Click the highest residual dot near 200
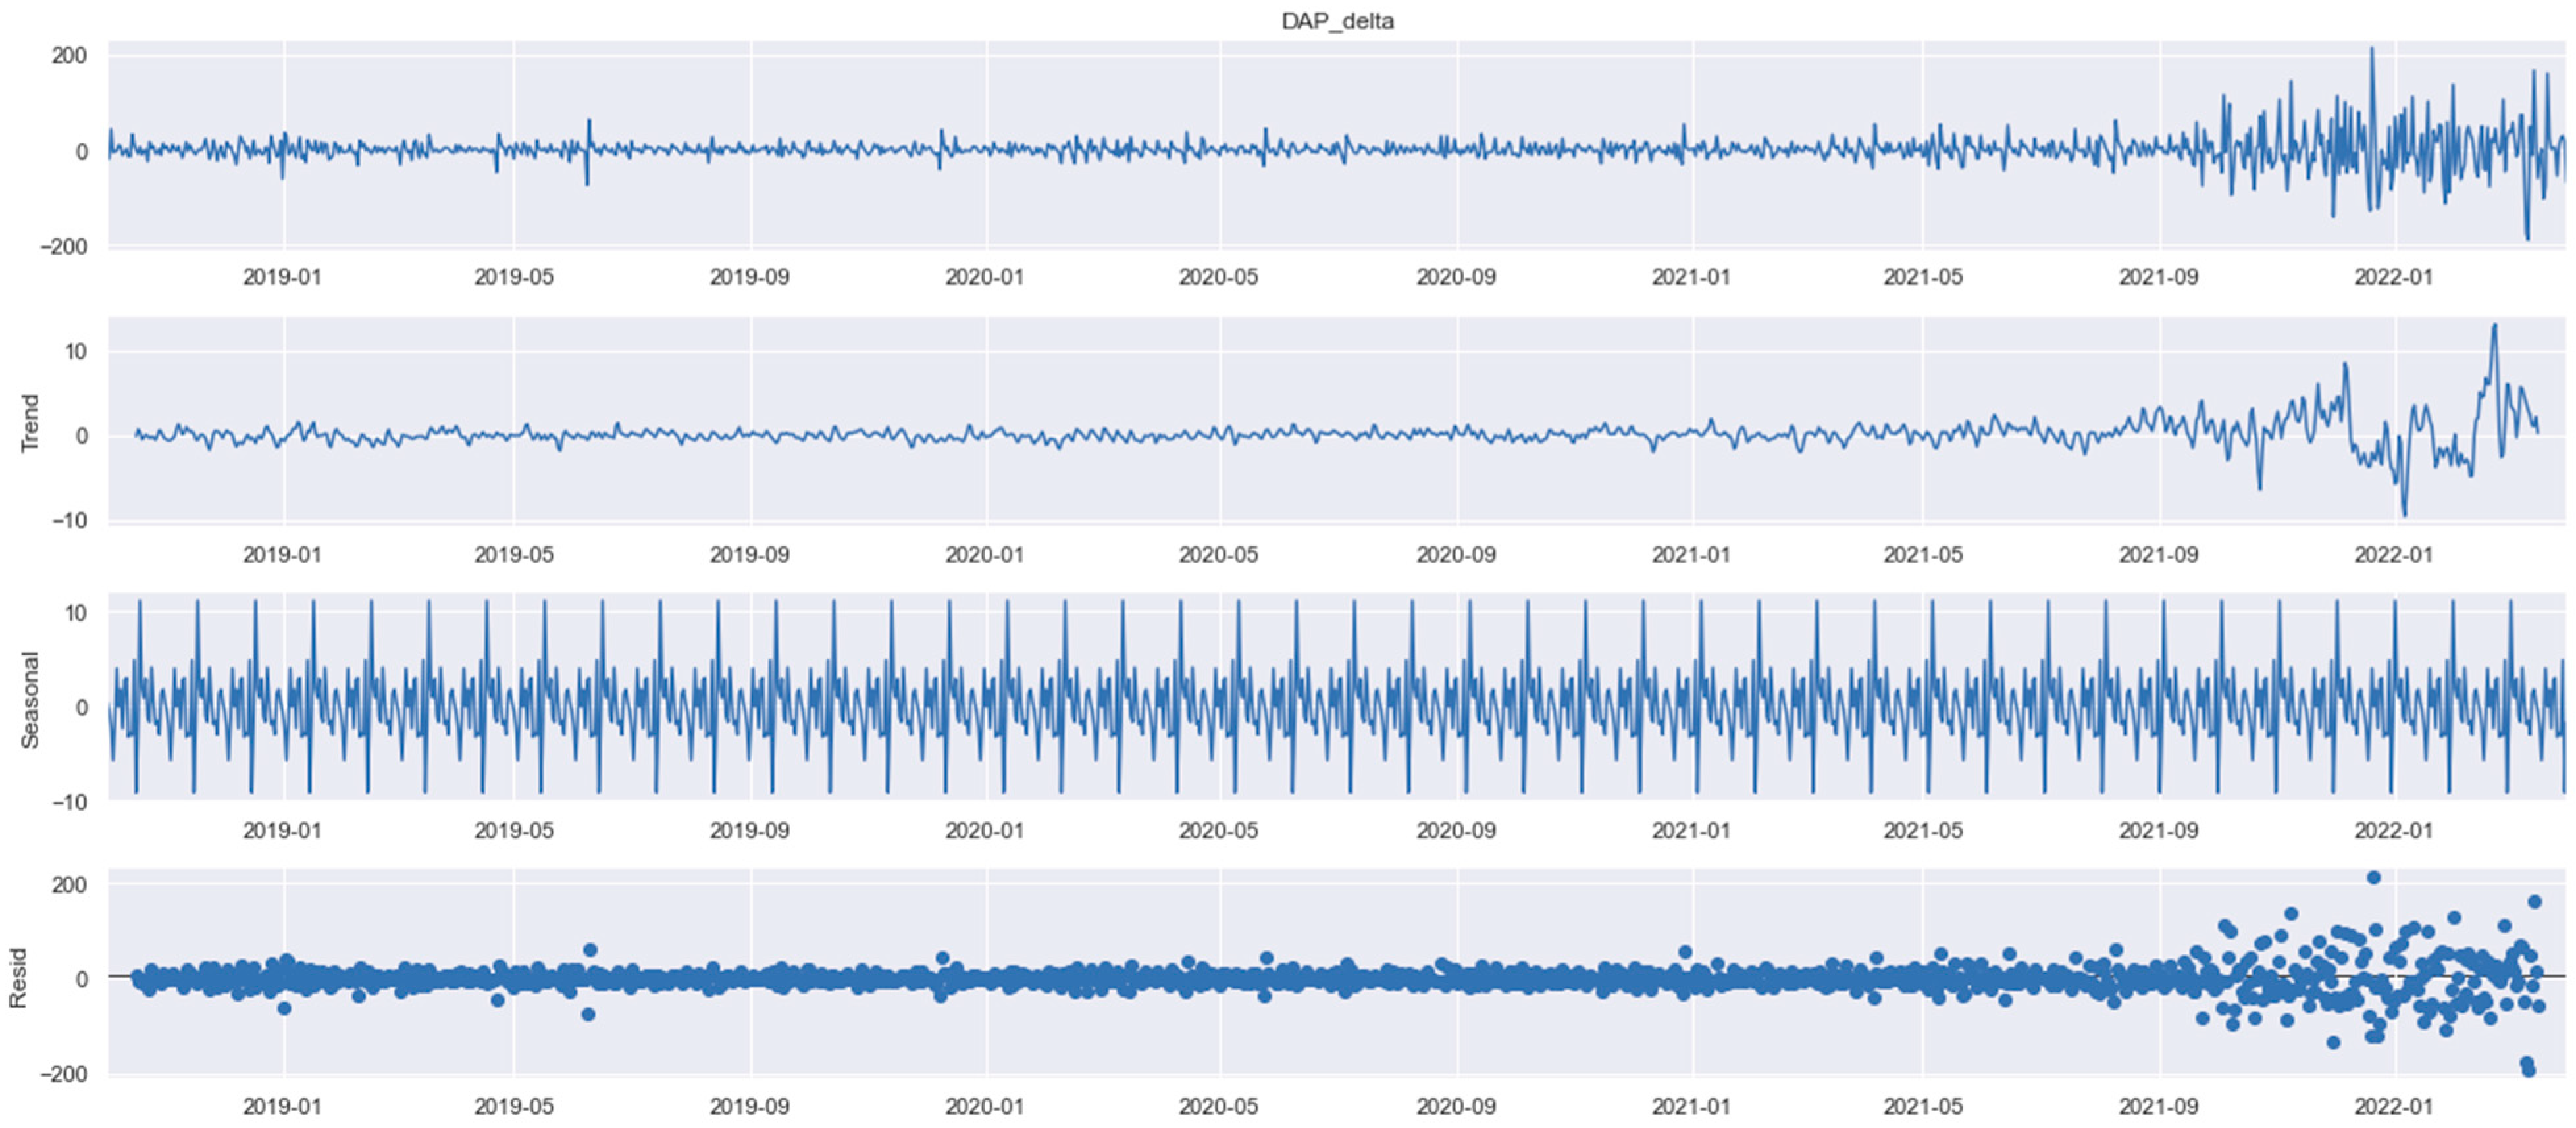 pos(2373,877)
